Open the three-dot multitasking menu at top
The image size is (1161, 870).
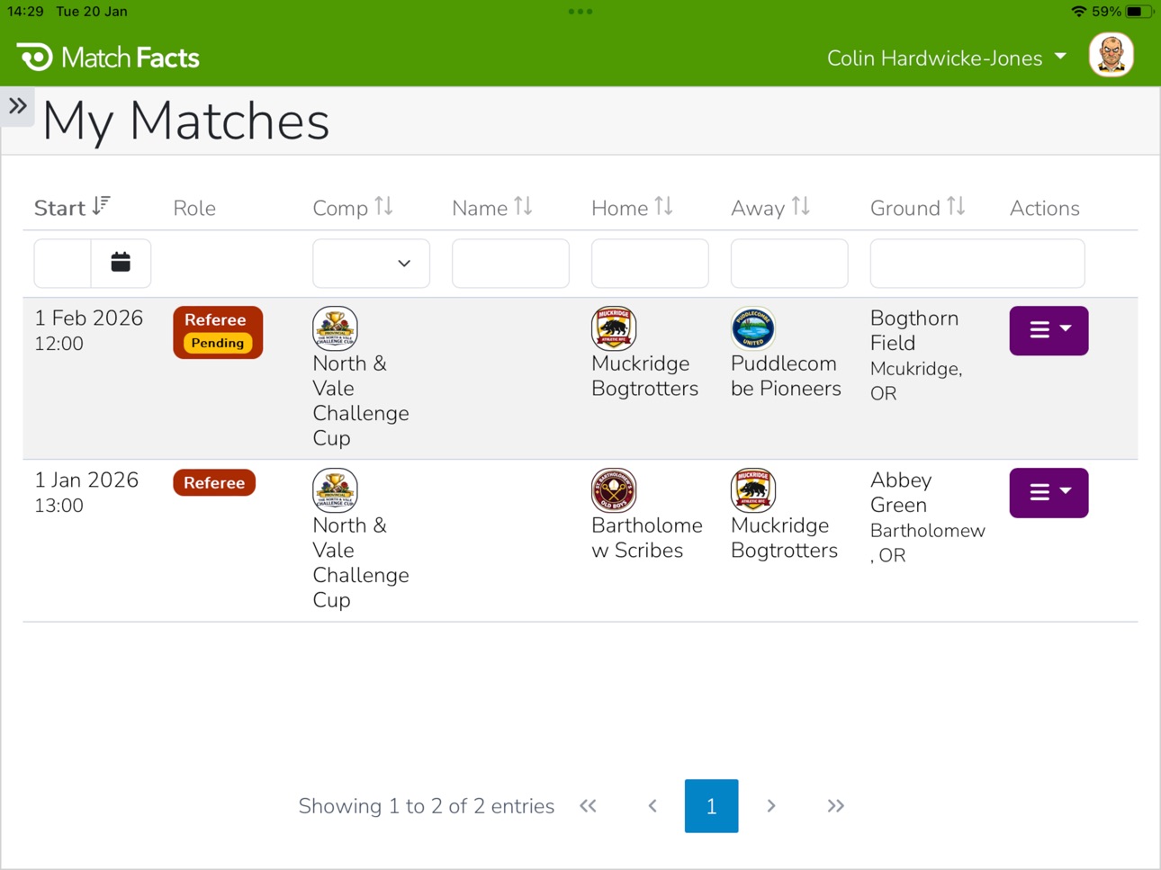pyautogui.click(x=580, y=12)
